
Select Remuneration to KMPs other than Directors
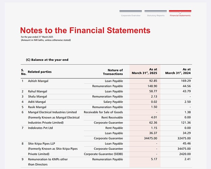click(x=48, y=162)
